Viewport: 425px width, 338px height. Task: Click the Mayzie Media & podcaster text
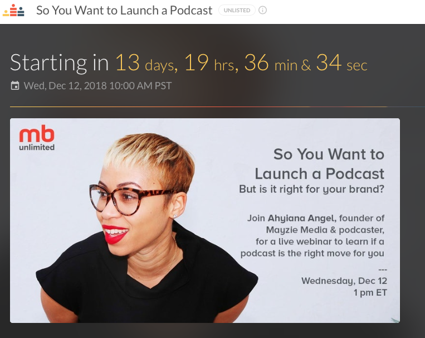coord(325,230)
